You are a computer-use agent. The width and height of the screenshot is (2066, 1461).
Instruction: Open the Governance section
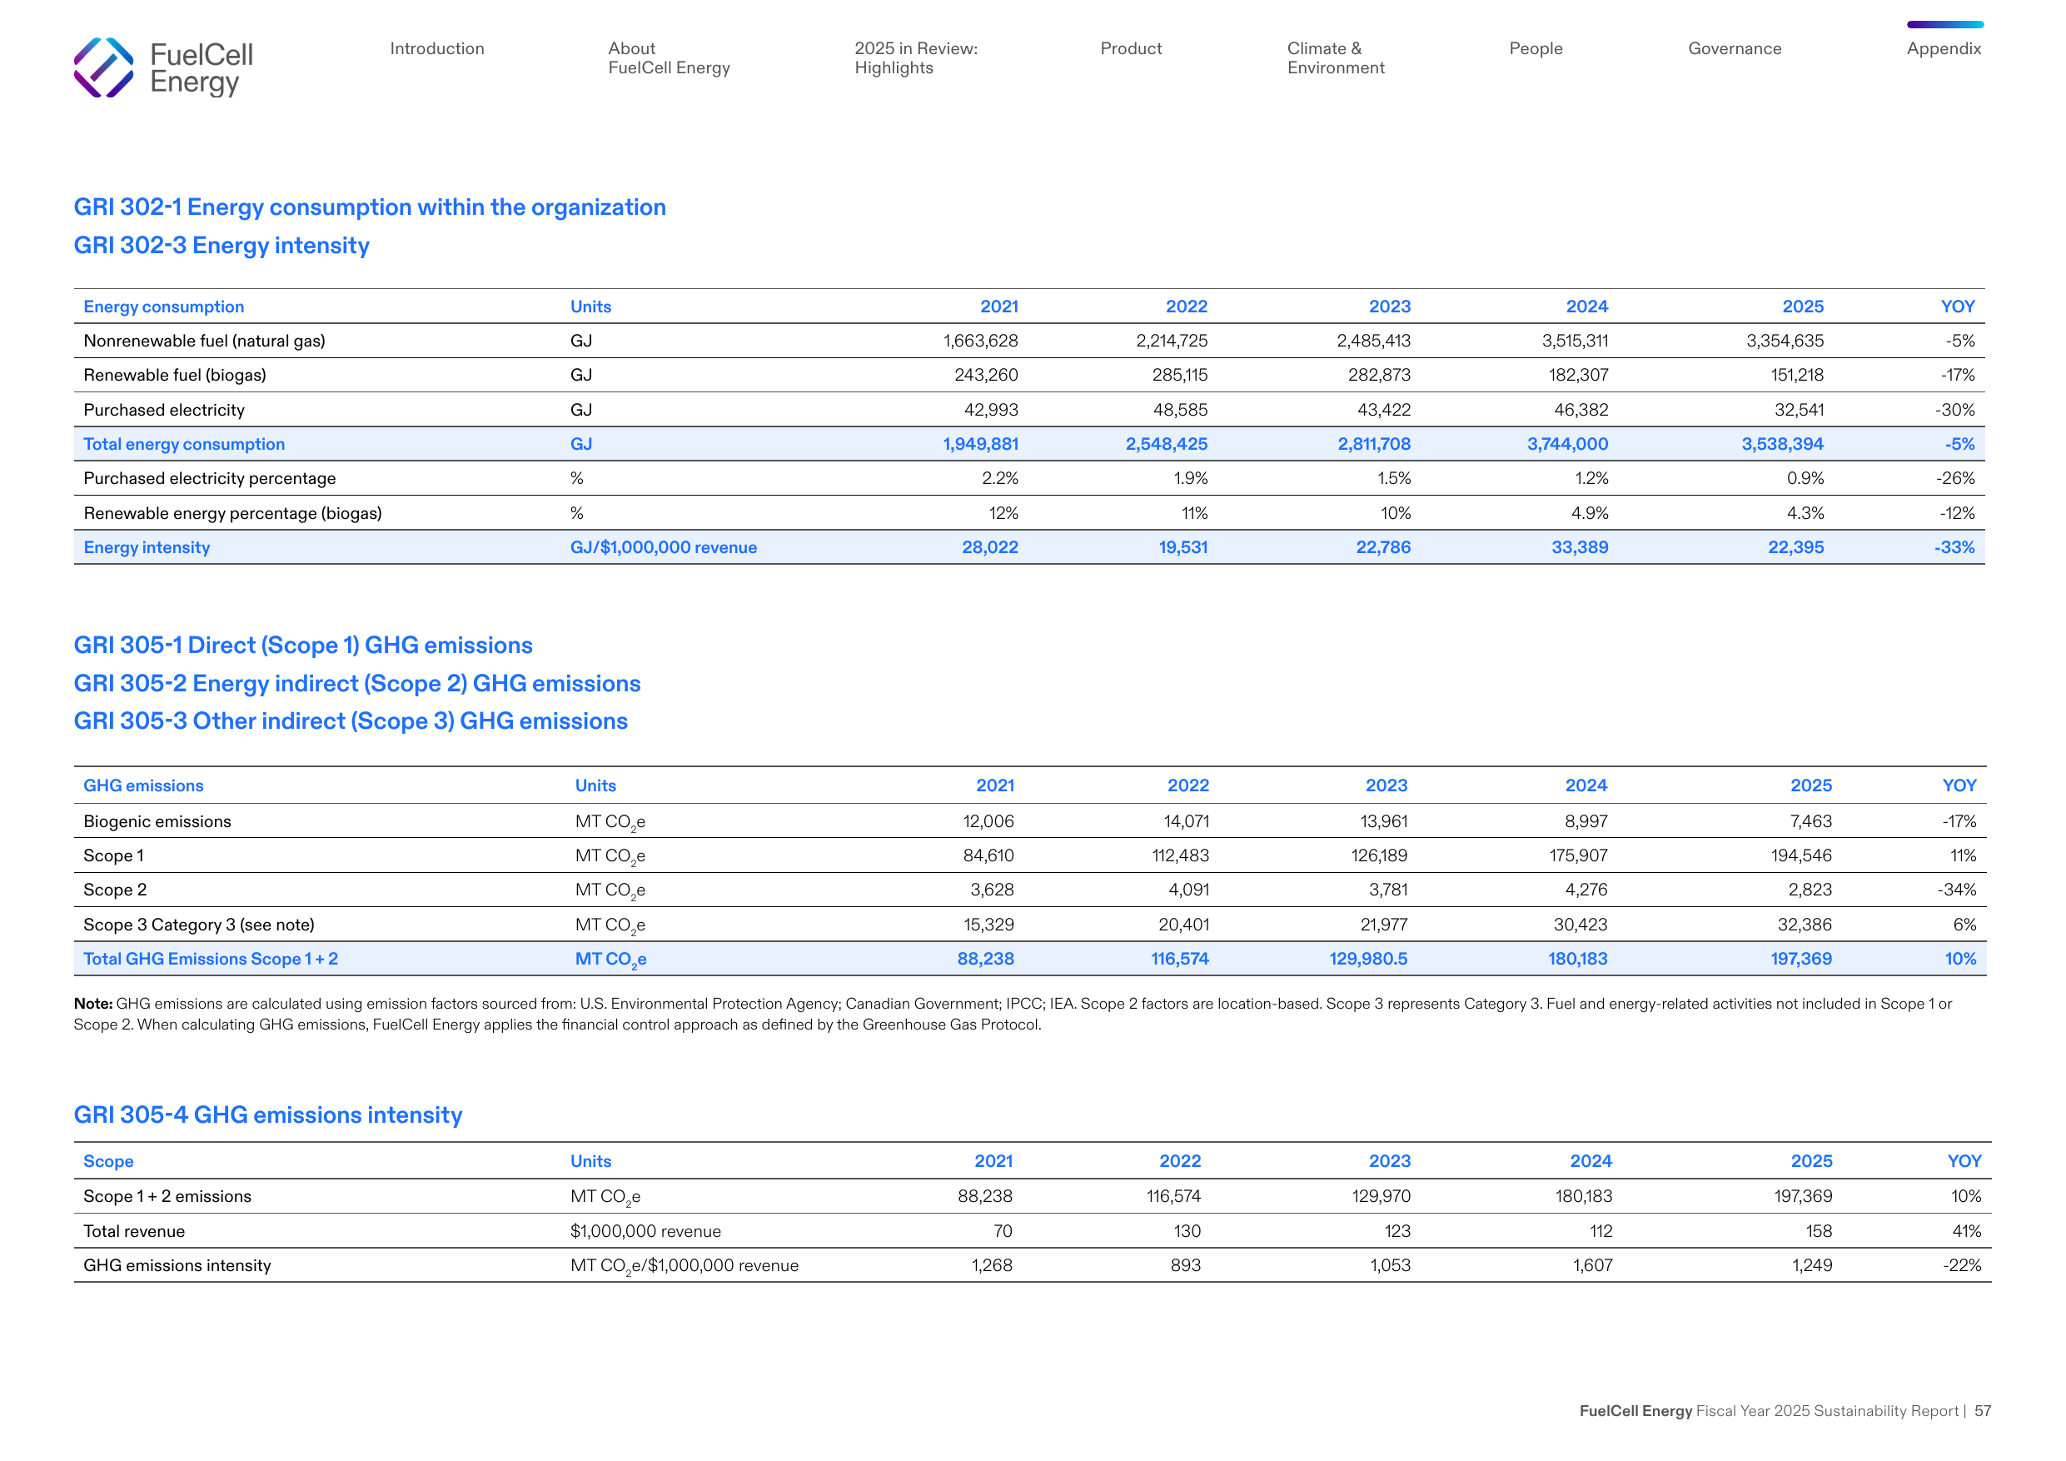[1734, 48]
